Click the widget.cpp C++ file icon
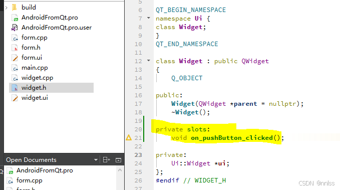340x190 pixels. click(15, 78)
